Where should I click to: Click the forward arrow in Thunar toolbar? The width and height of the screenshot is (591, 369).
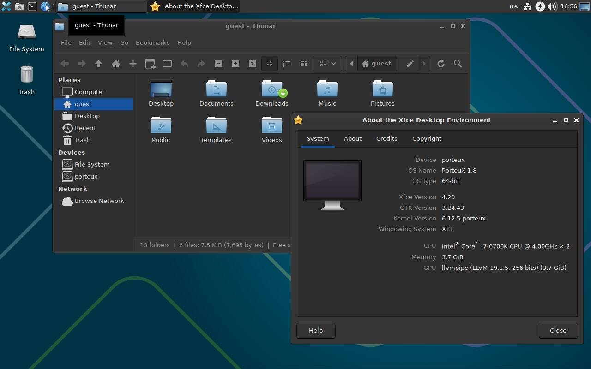81,64
